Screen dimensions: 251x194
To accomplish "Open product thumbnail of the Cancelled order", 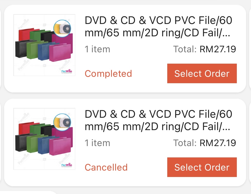I will pos(44,139).
